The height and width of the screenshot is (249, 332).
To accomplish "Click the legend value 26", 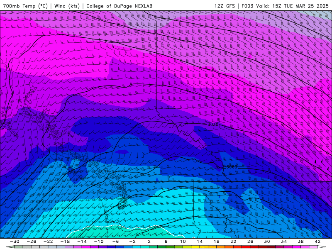I will [x=250, y=242].
